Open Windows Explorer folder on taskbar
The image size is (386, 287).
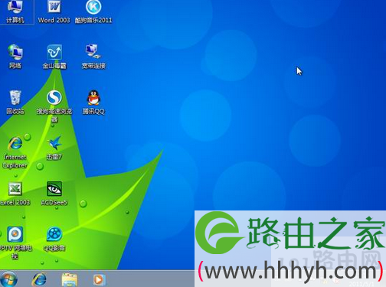(69, 279)
